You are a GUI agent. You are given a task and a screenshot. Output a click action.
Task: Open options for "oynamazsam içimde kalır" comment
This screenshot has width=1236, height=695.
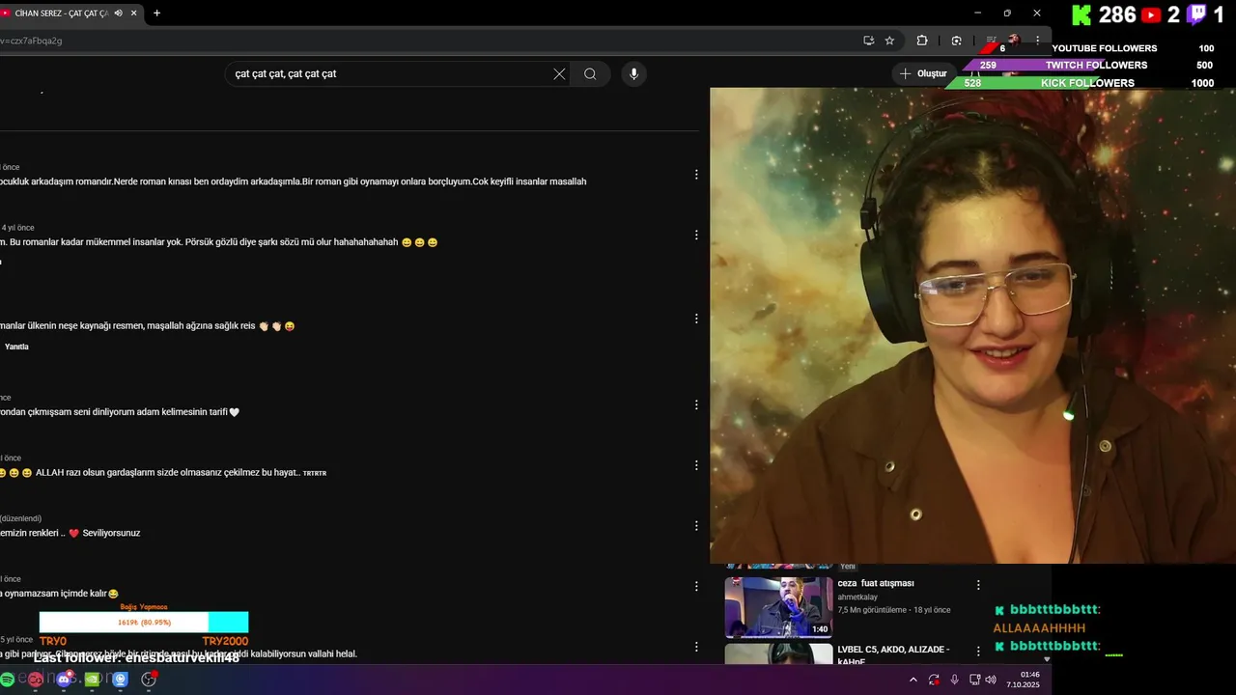tap(696, 586)
